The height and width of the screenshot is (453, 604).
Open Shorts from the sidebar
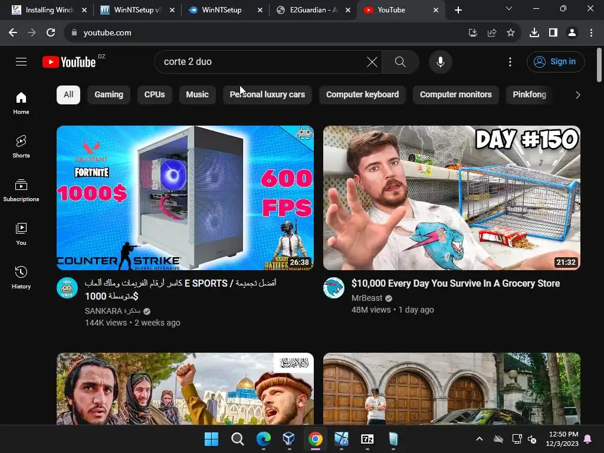pyautogui.click(x=21, y=147)
